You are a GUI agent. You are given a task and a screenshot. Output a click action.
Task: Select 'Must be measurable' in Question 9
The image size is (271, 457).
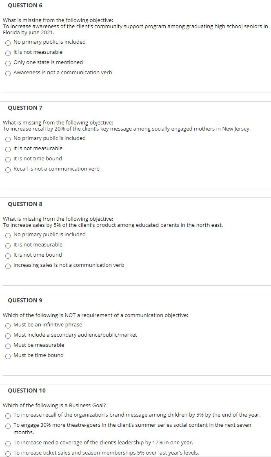coord(8,346)
